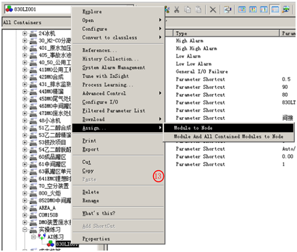Click the Copy toolbar icon
Viewport: 297px width, 252px height.
(188, 9)
